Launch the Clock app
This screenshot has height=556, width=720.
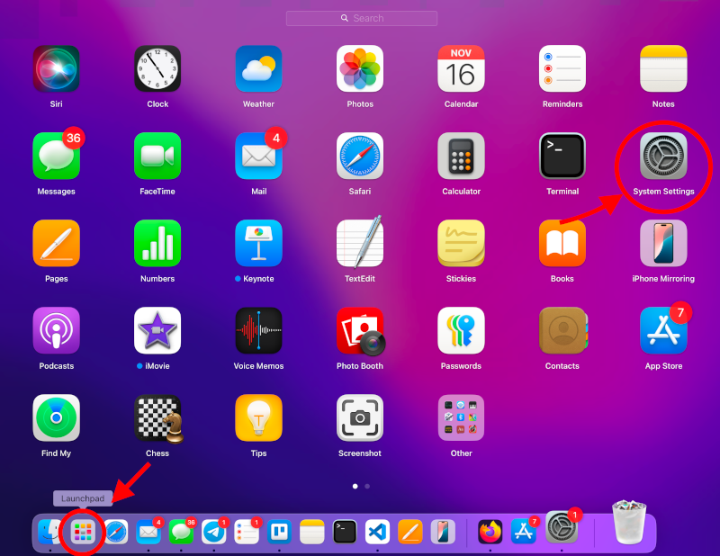coord(157,68)
